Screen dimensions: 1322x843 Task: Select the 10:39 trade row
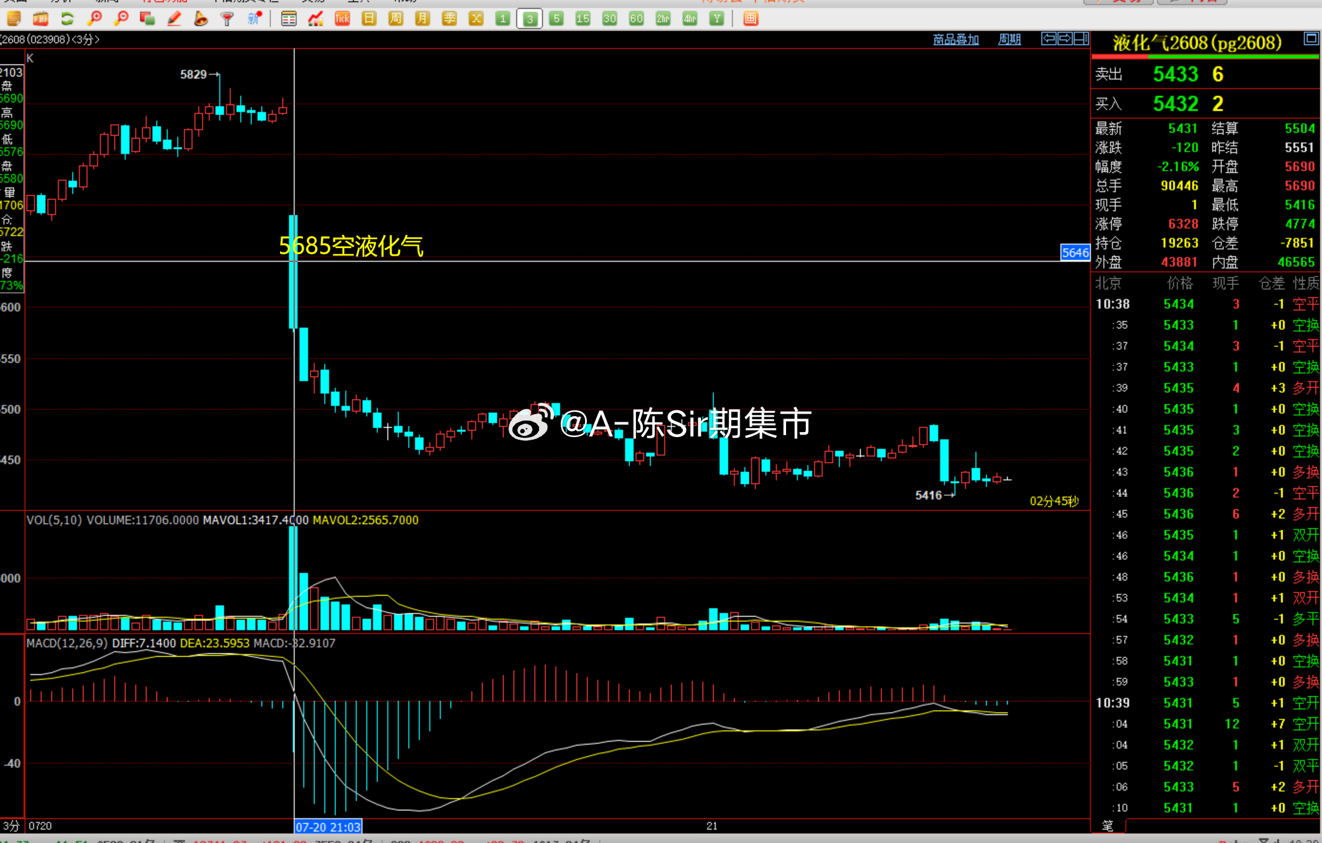pyautogui.click(x=1206, y=703)
